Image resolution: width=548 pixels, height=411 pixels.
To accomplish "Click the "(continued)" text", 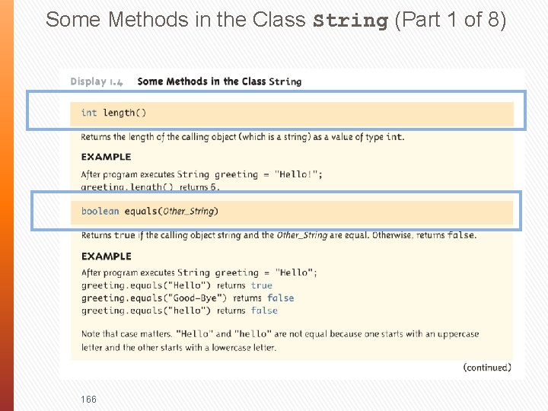I will pos(487,368).
